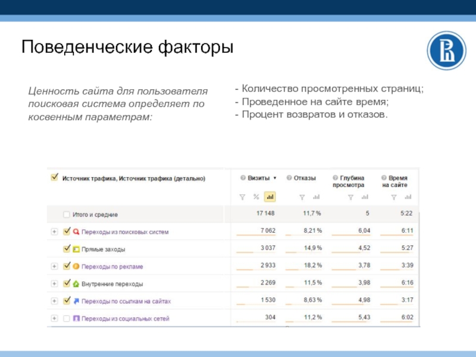
Task: Click bullet Количество просмотренных страниц
Action: 329,89
